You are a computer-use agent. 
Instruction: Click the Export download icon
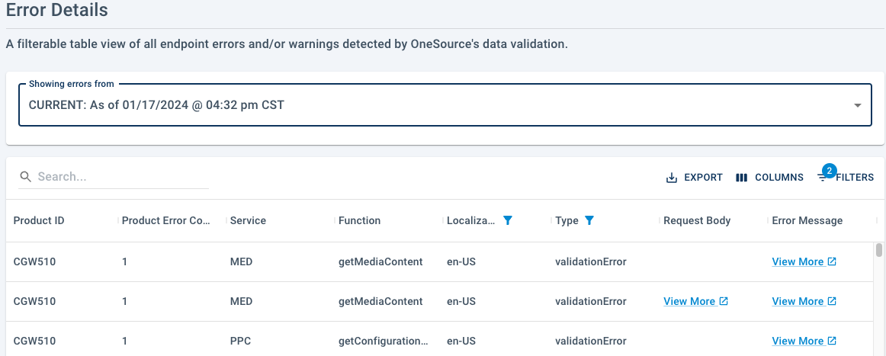pyautogui.click(x=671, y=178)
